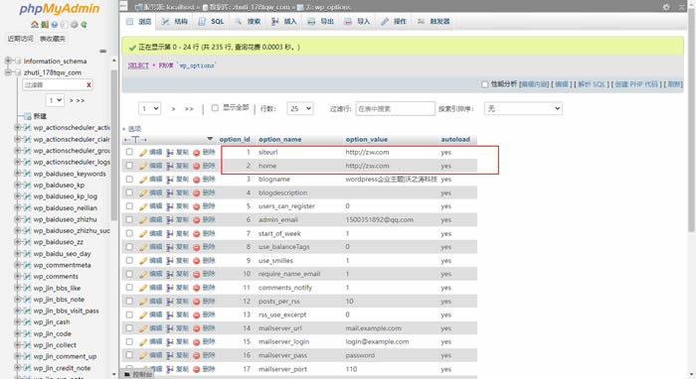Viewport: 696px width, 379px height.
Task: Open the wp_jin_collect table in tree
Action: point(55,345)
